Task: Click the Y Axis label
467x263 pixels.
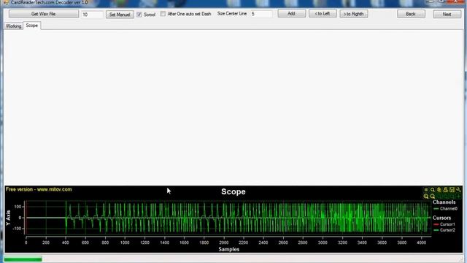Action: click(x=8, y=218)
